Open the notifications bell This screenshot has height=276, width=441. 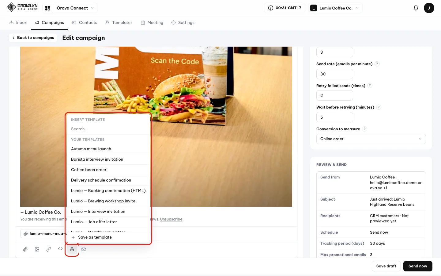(x=416, y=8)
